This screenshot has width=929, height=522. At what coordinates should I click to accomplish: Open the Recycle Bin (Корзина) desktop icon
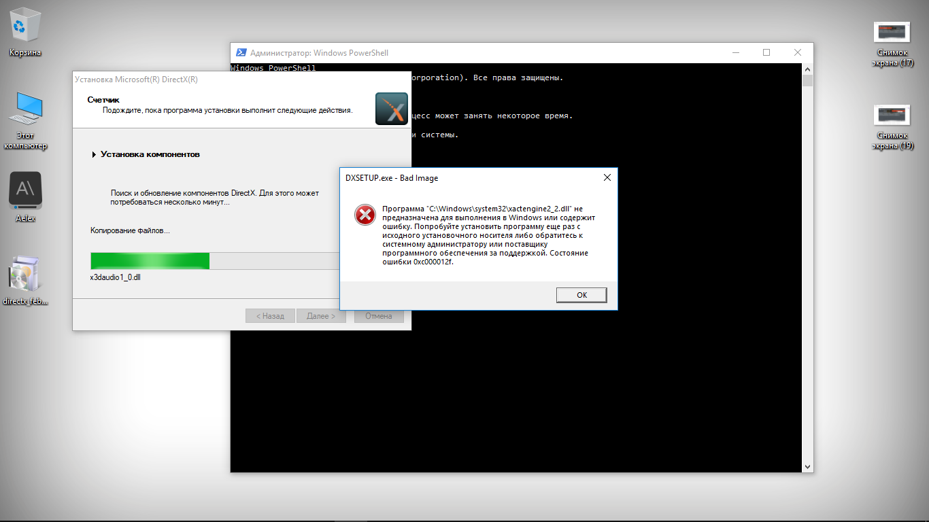(26, 33)
